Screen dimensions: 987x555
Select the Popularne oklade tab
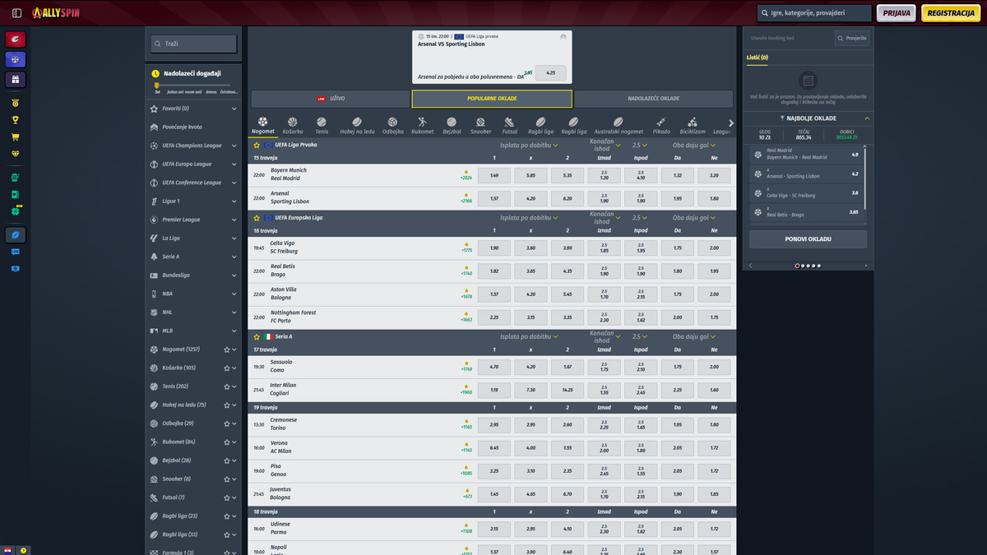[x=492, y=99]
